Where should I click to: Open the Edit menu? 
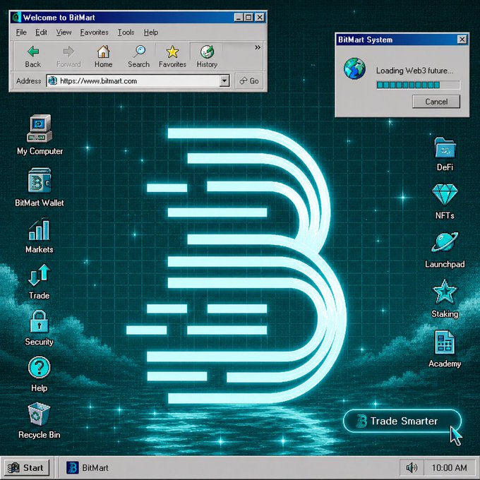point(41,32)
